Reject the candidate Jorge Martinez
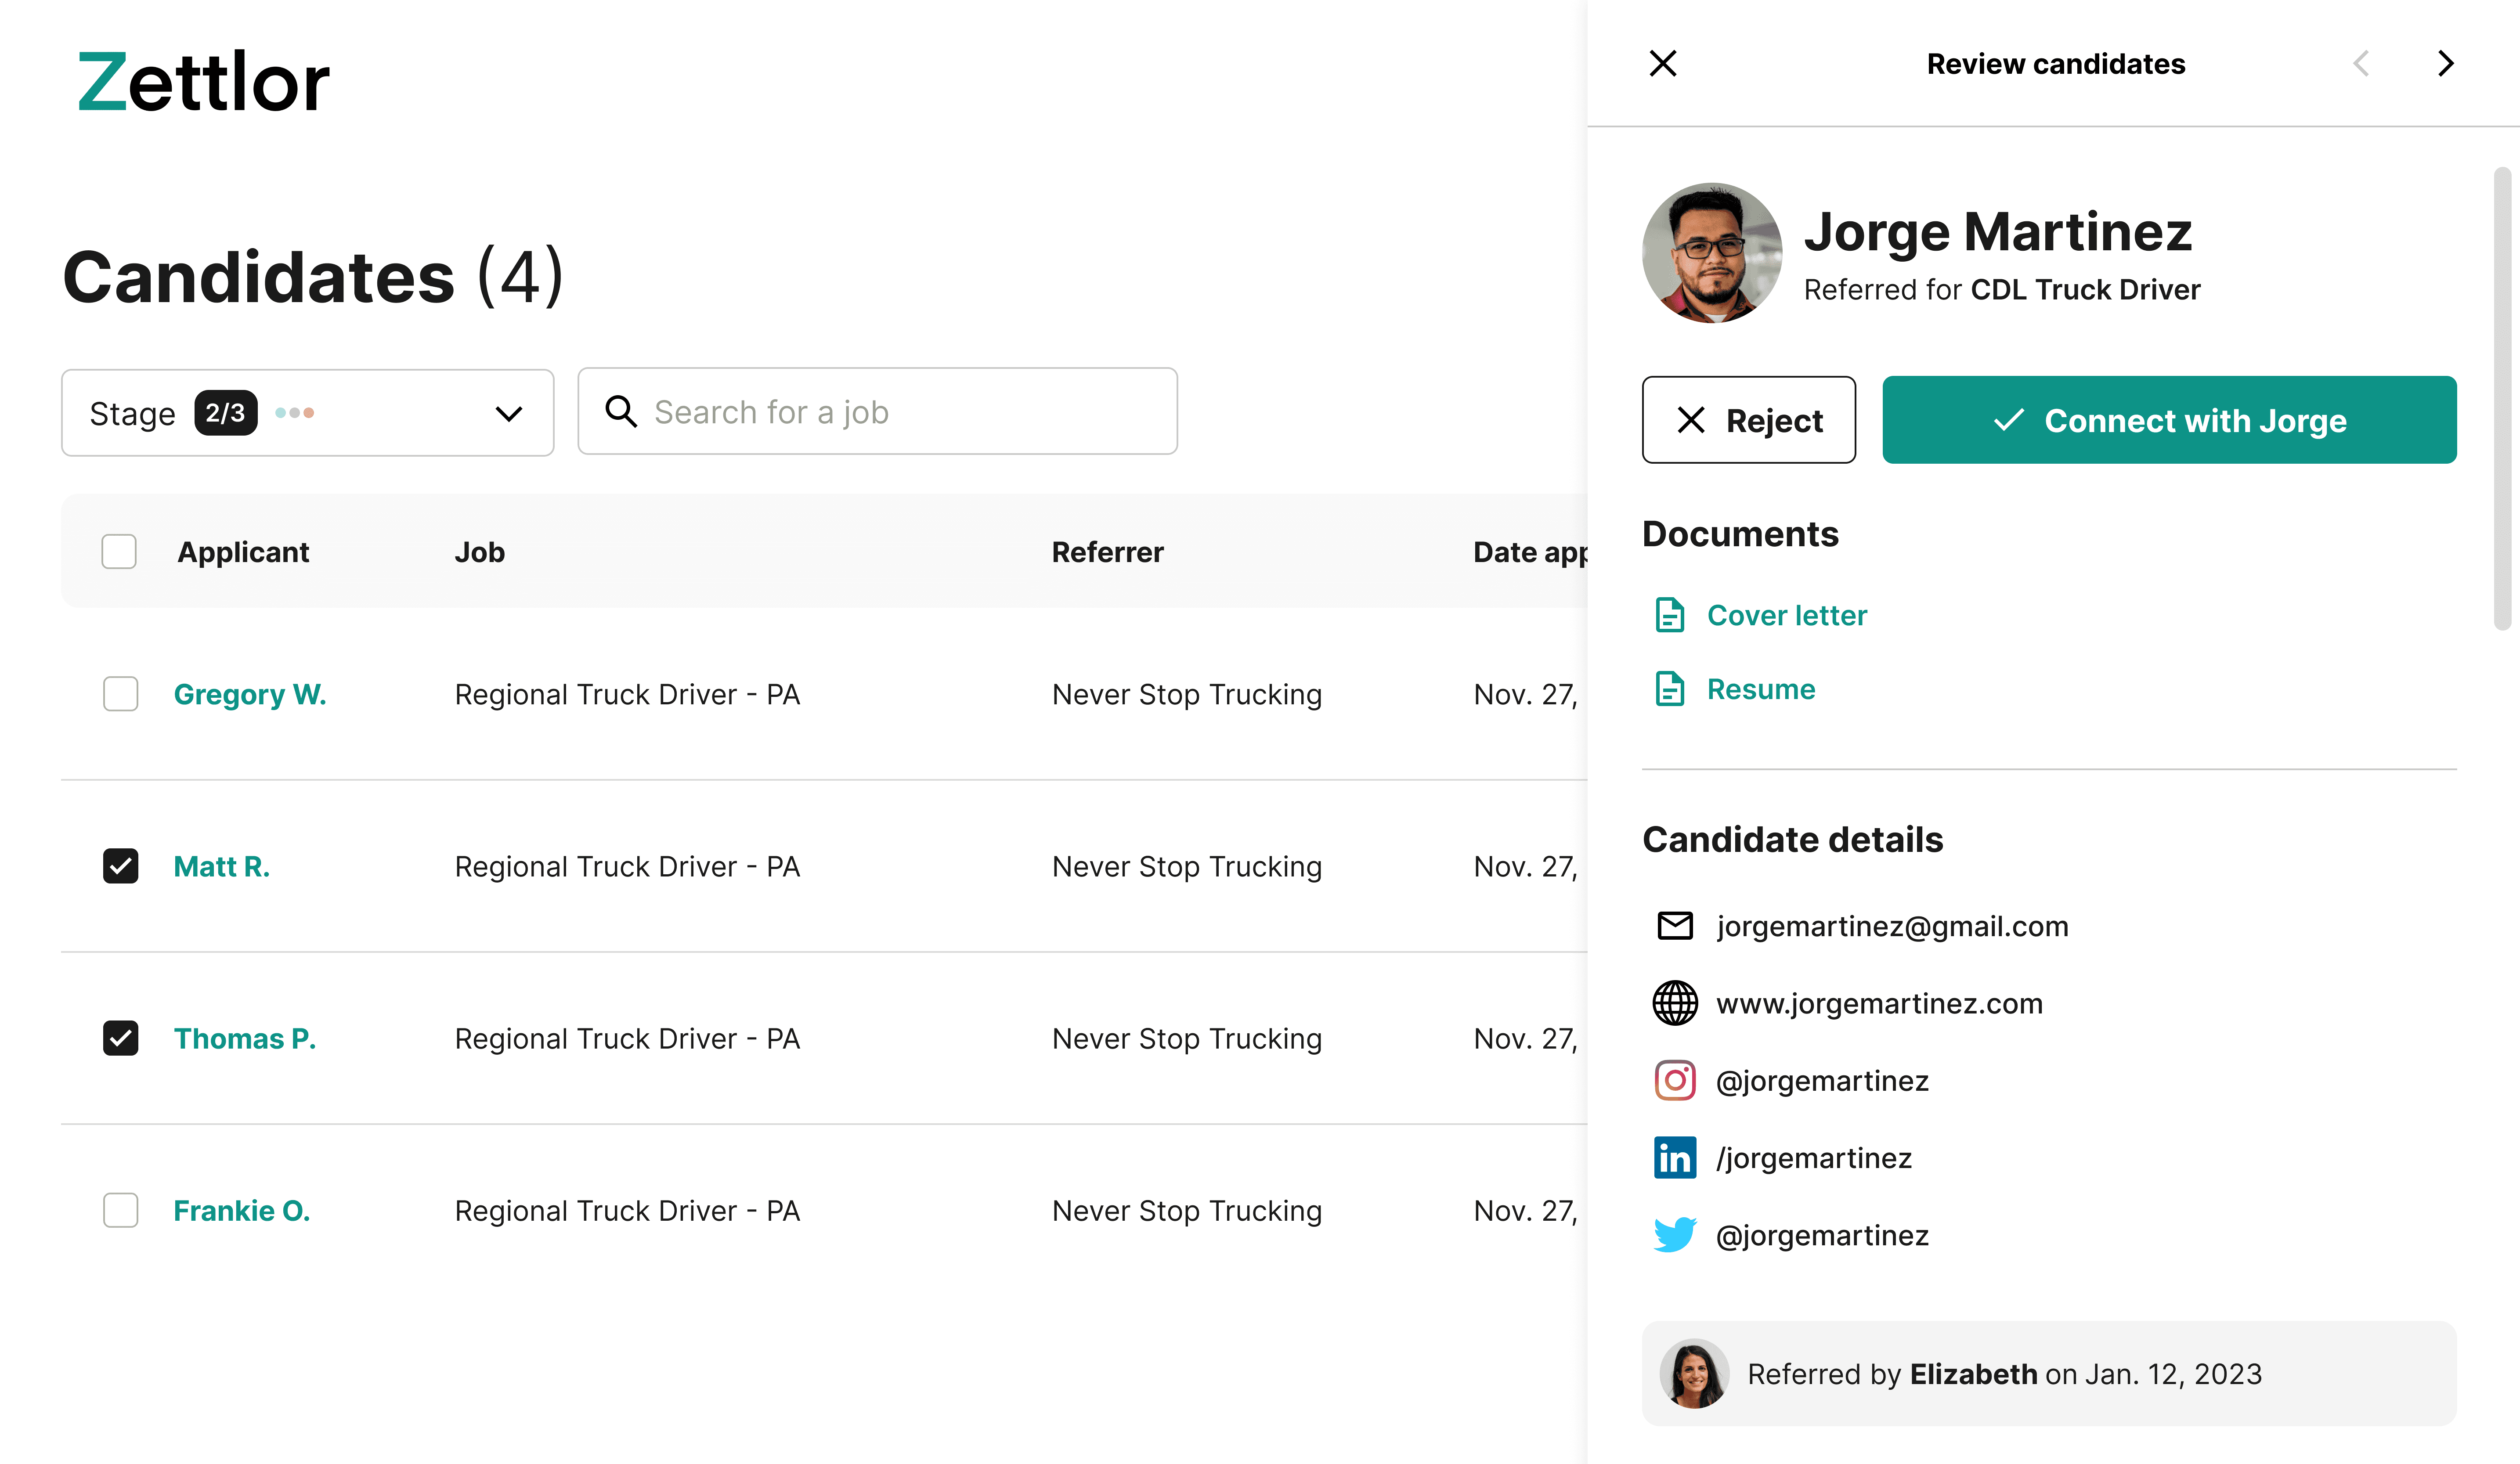Screen dimensions: 2520x1464 pyautogui.click(x=1749, y=420)
